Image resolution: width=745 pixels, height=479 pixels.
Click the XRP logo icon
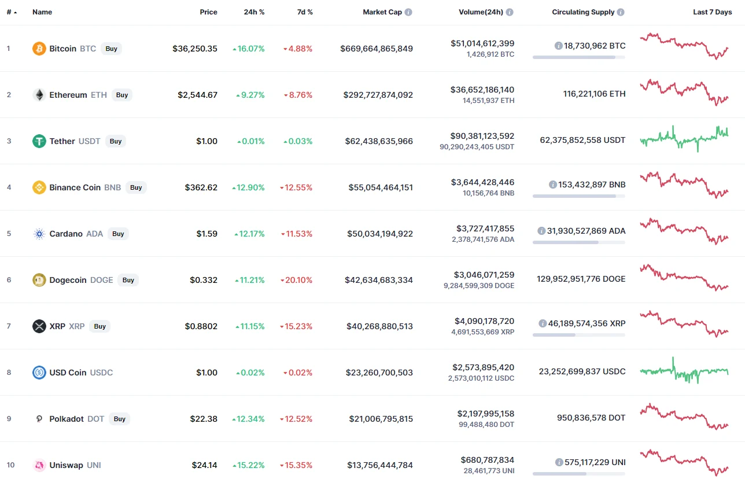[39, 326]
